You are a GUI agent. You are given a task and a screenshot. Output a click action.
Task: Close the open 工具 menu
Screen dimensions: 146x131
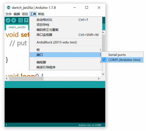(x=33, y=14)
